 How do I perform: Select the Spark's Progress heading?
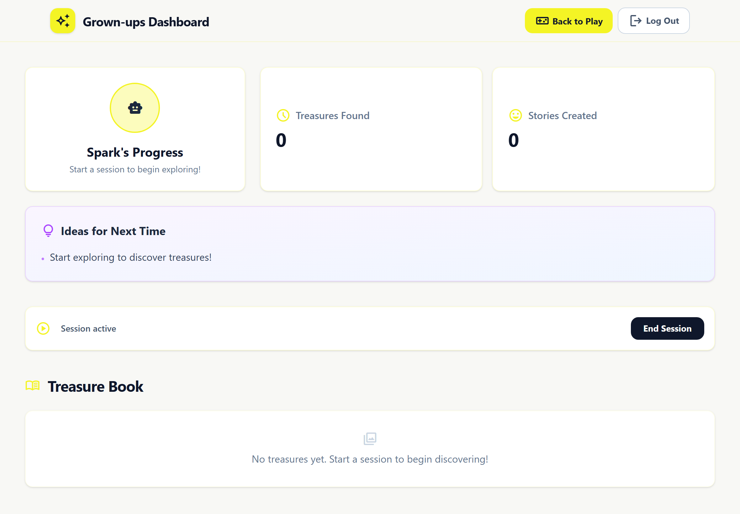point(135,152)
